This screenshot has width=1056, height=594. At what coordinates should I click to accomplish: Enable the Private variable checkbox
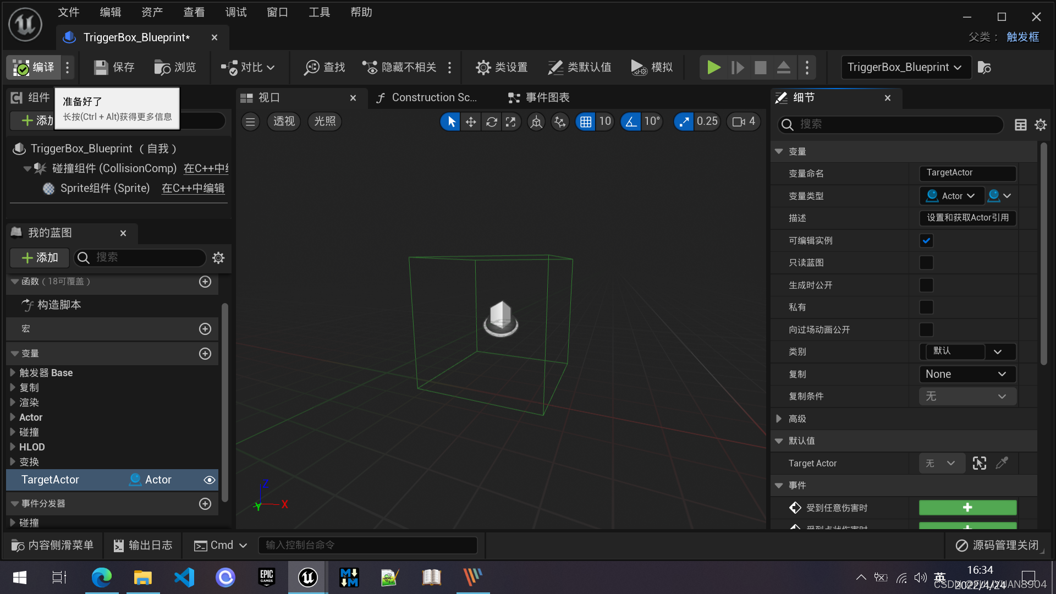[x=926, y=307]
